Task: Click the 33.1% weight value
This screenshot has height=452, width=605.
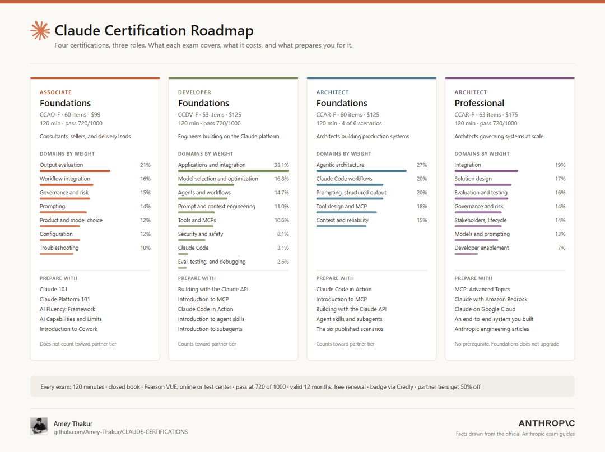Action: coord(282,165)
